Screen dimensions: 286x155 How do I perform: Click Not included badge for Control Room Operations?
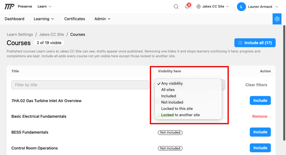coord(170,148)
